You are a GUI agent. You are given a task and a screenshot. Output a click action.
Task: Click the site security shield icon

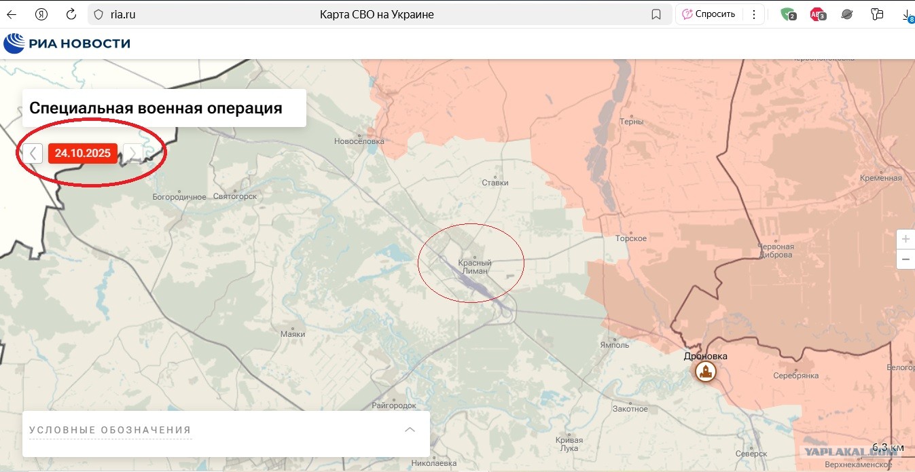[x=98, y=14]
